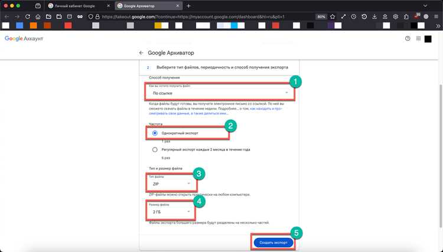
Task: Click the Google Аккаунт logo
Action: (x=24, y=39)
